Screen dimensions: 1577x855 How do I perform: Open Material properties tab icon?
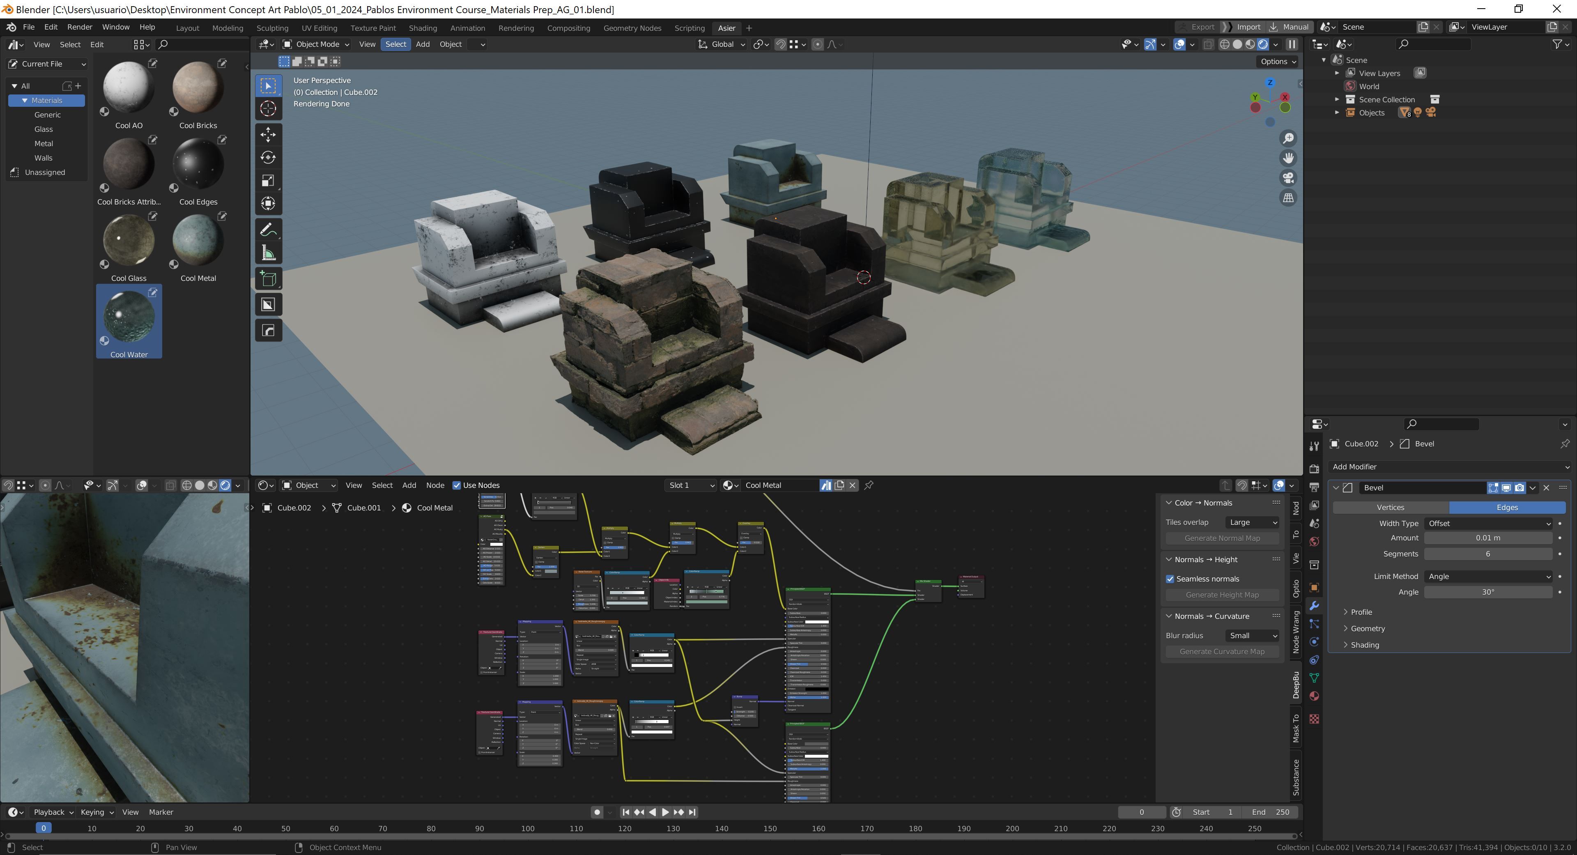[1314, 696]
